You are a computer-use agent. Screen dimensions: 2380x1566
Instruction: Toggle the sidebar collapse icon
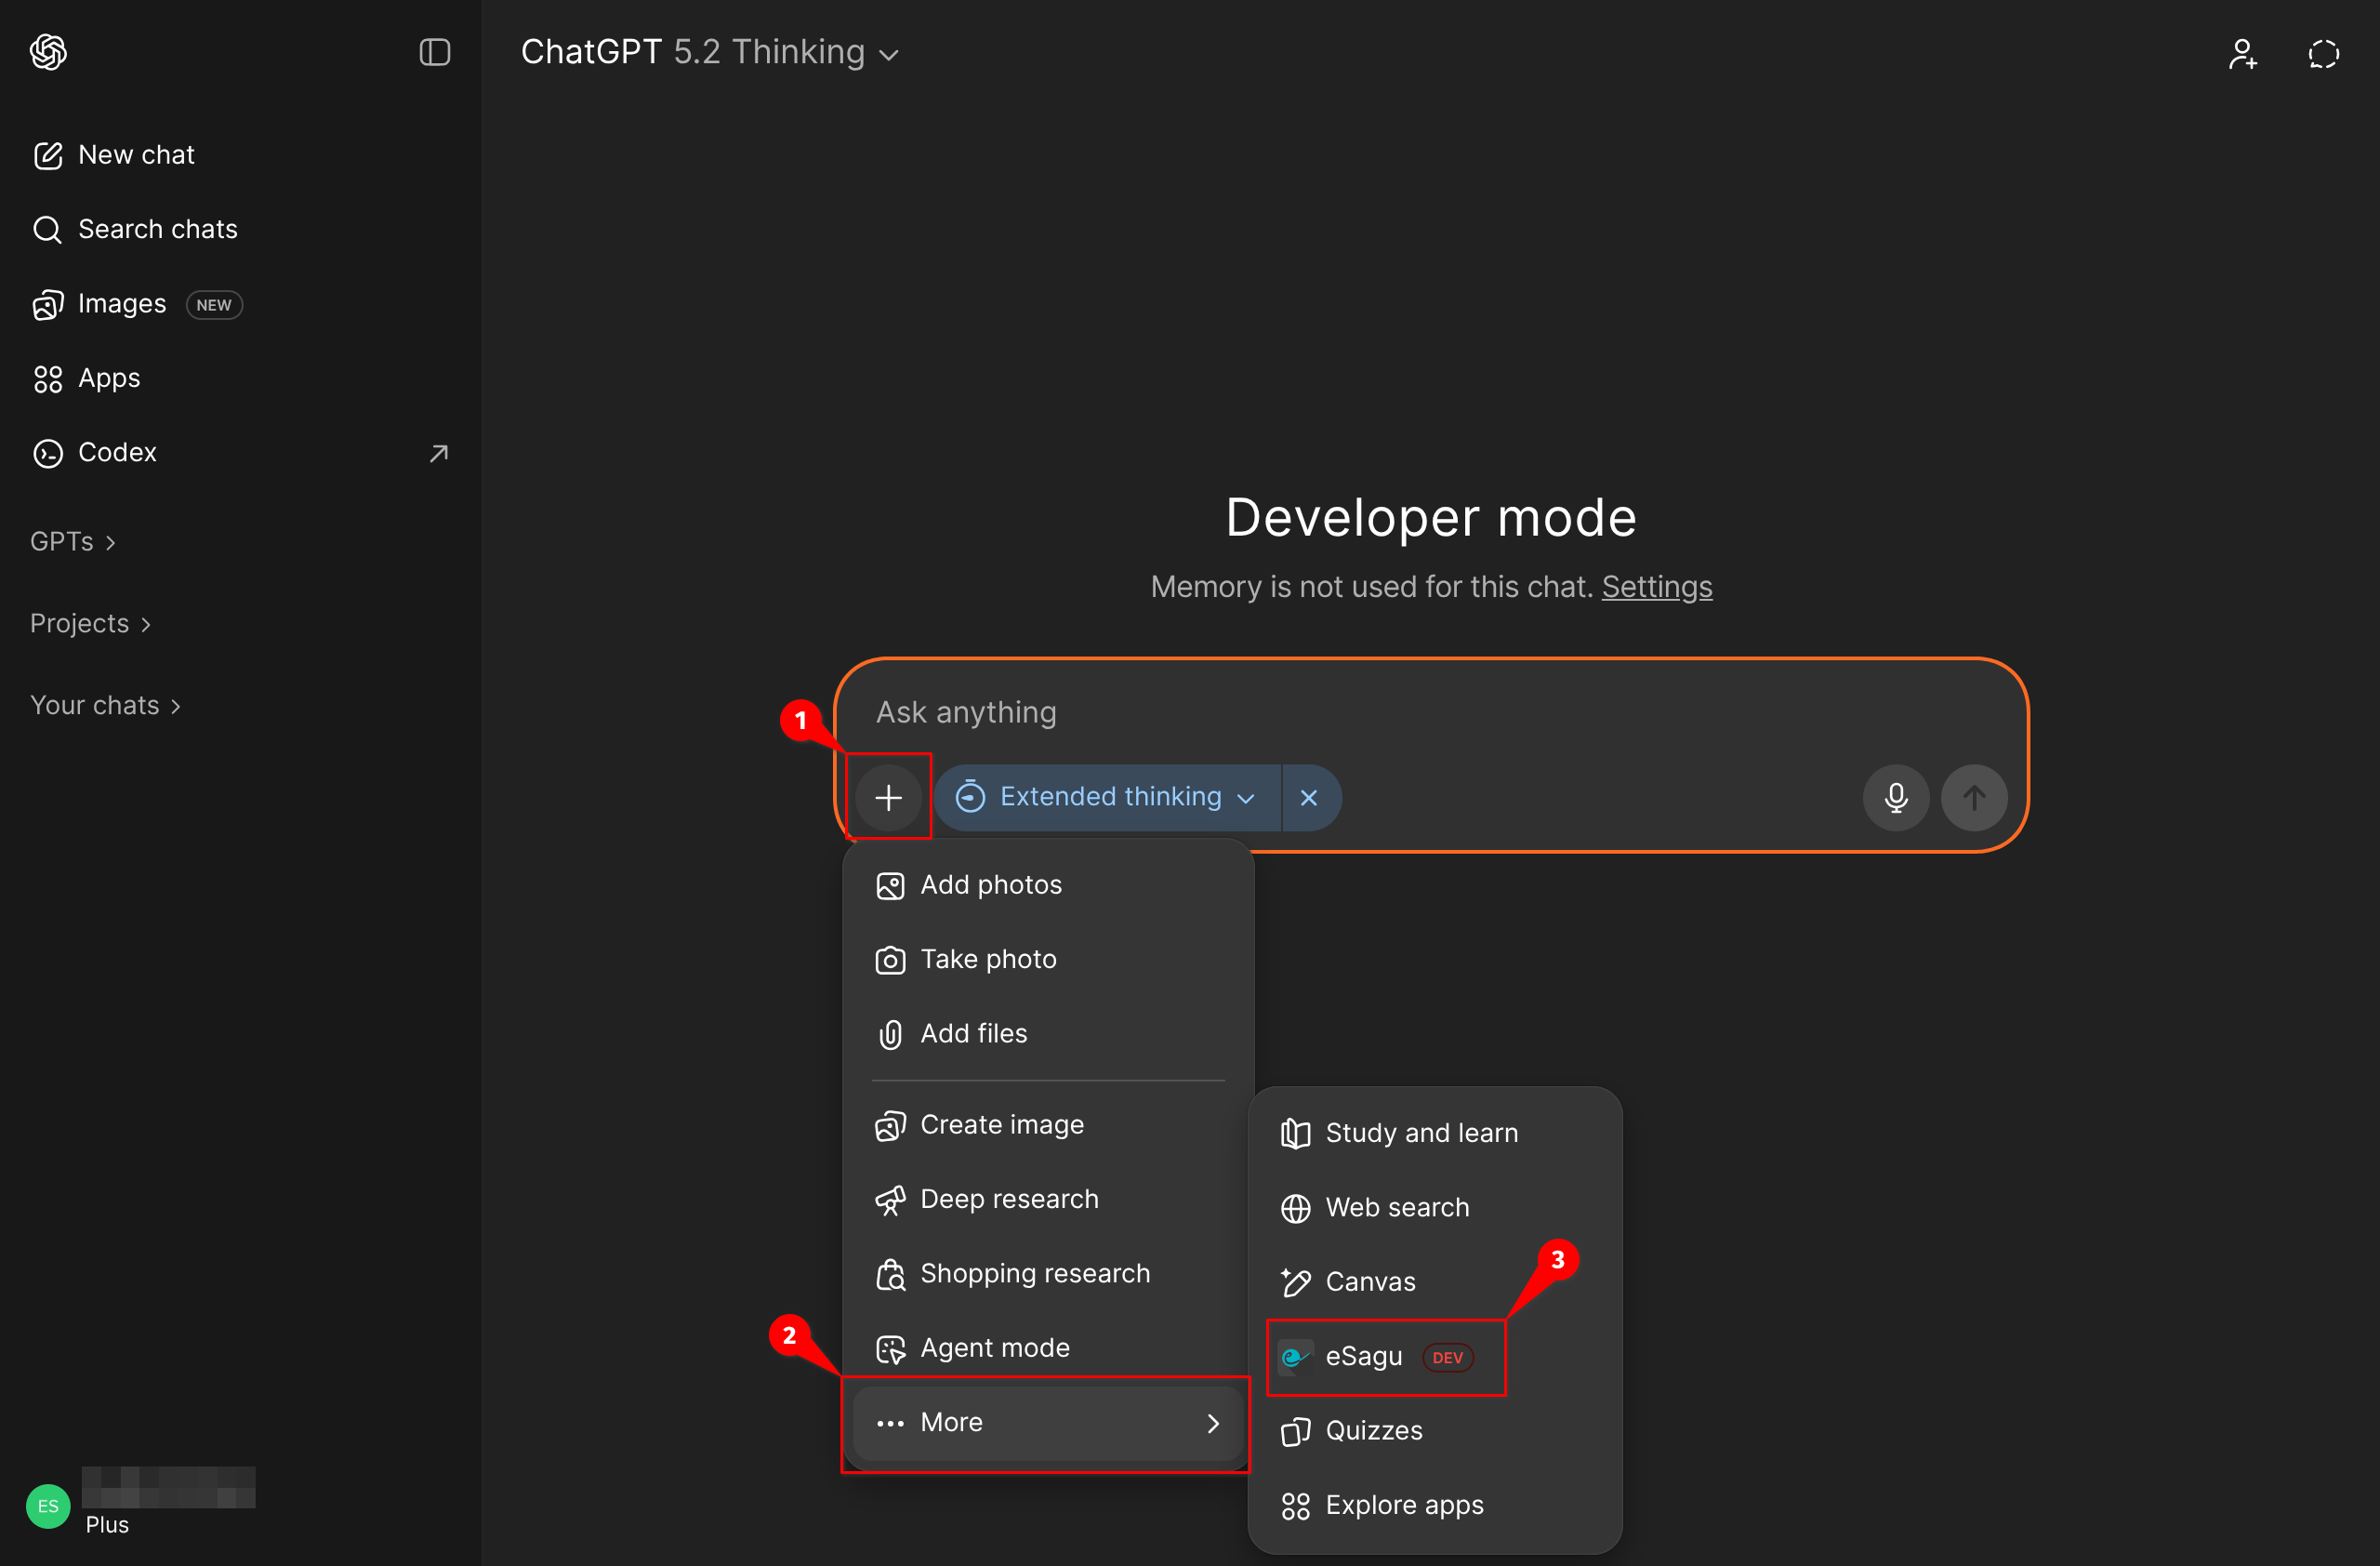(x=434, y=52)
